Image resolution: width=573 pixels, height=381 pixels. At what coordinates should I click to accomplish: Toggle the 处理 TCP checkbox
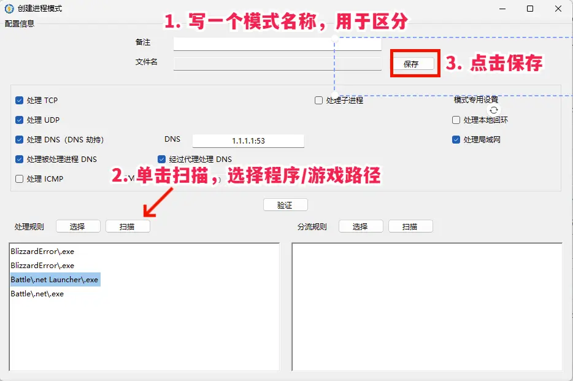[x=20, y=101]
